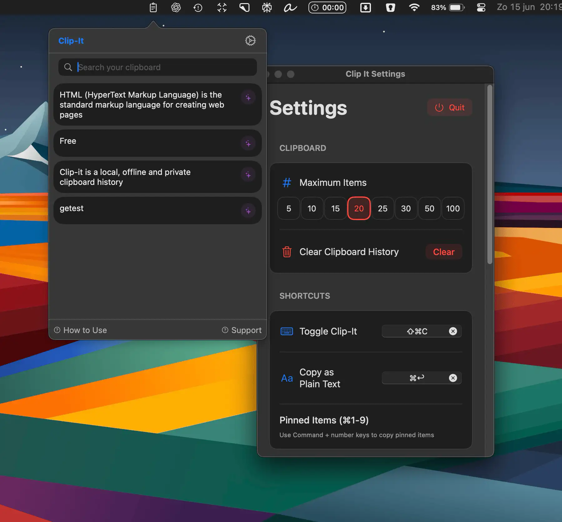Viewport: 562px width, 522px height.
Task: Set maximum items to 100
Action: click(x=453, y=208)
